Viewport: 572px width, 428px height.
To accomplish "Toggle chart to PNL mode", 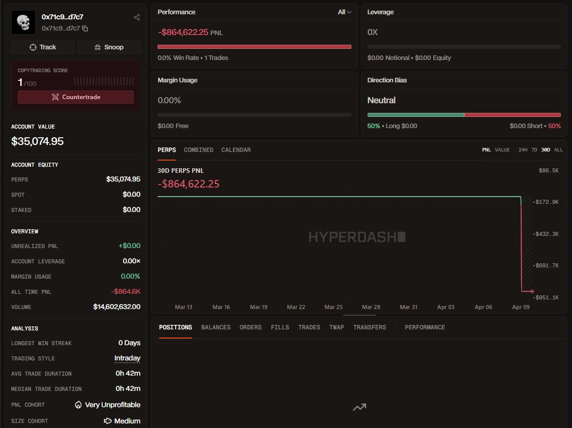I will (487, 150).
